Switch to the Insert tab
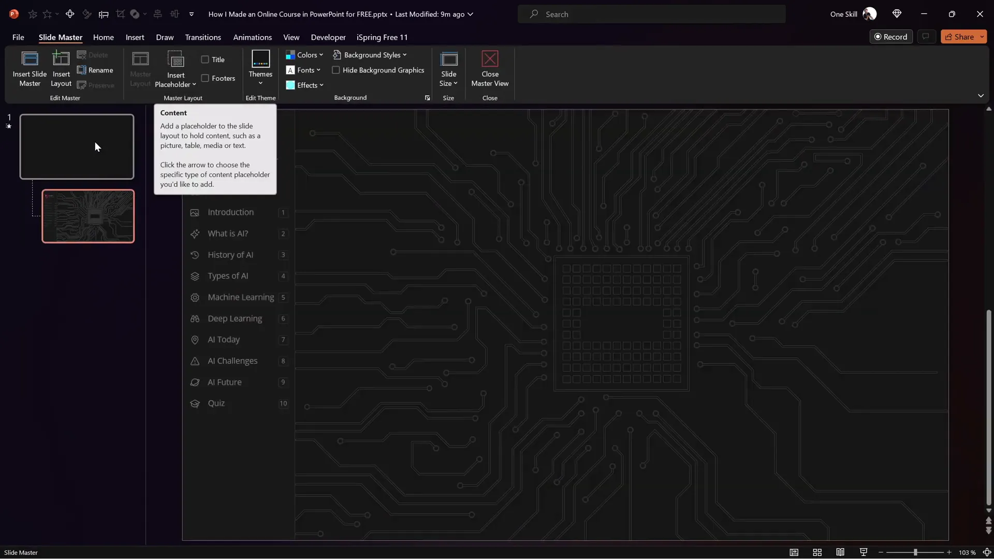The height and width of the screenshot is (559, 994). coord(135,37)
